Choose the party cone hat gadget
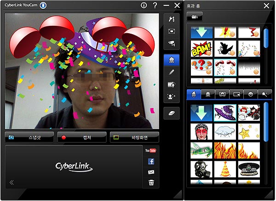276x201 pixels. click(225, 169)
